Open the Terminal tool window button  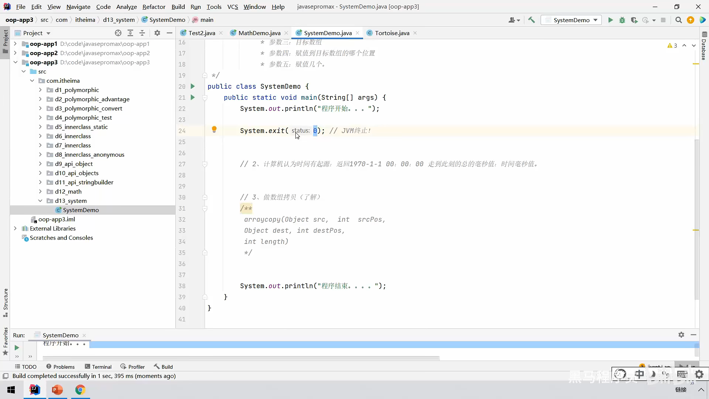(x=98, y=366)
